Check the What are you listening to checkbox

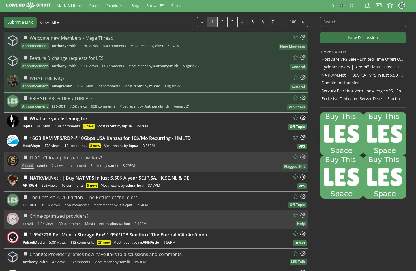[x=25, y=118]
